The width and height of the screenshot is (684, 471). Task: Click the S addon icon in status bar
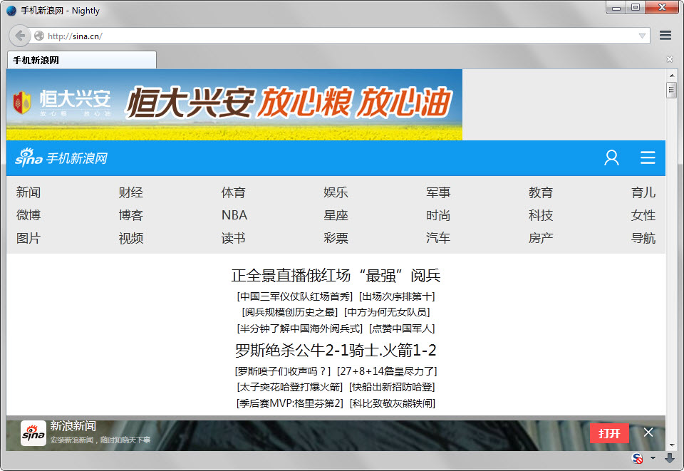pos(637,458)
